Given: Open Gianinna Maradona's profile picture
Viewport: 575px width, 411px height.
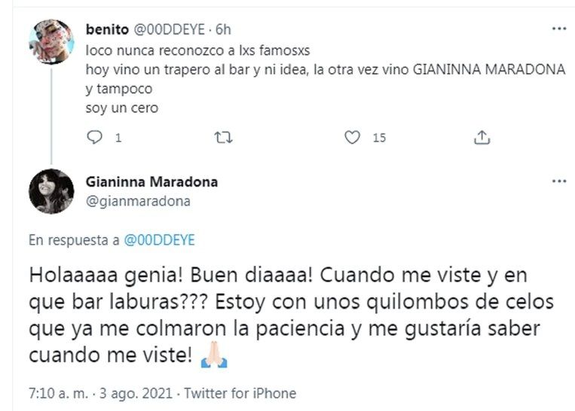Looking at the screenshot, I should [51, 191].
